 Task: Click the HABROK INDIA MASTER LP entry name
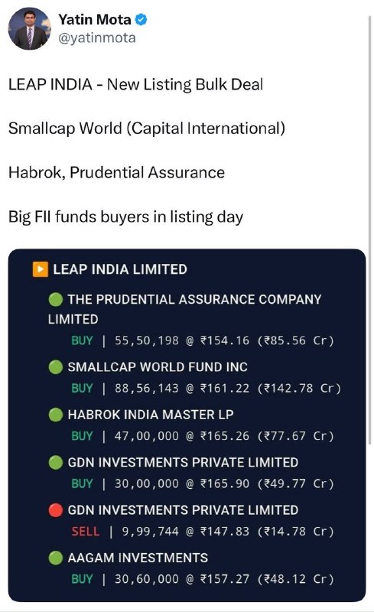151,415
